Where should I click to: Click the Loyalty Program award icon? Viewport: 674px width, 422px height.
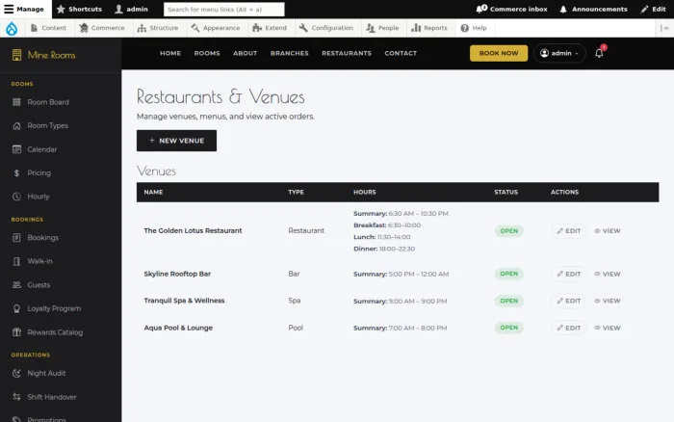pos(16,308)
